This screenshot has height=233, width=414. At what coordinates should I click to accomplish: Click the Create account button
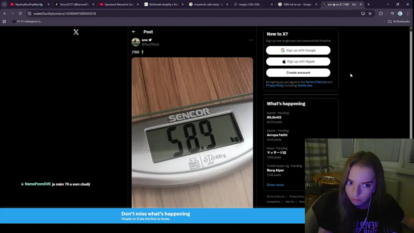pyautogui.click(x=298, y=72)
